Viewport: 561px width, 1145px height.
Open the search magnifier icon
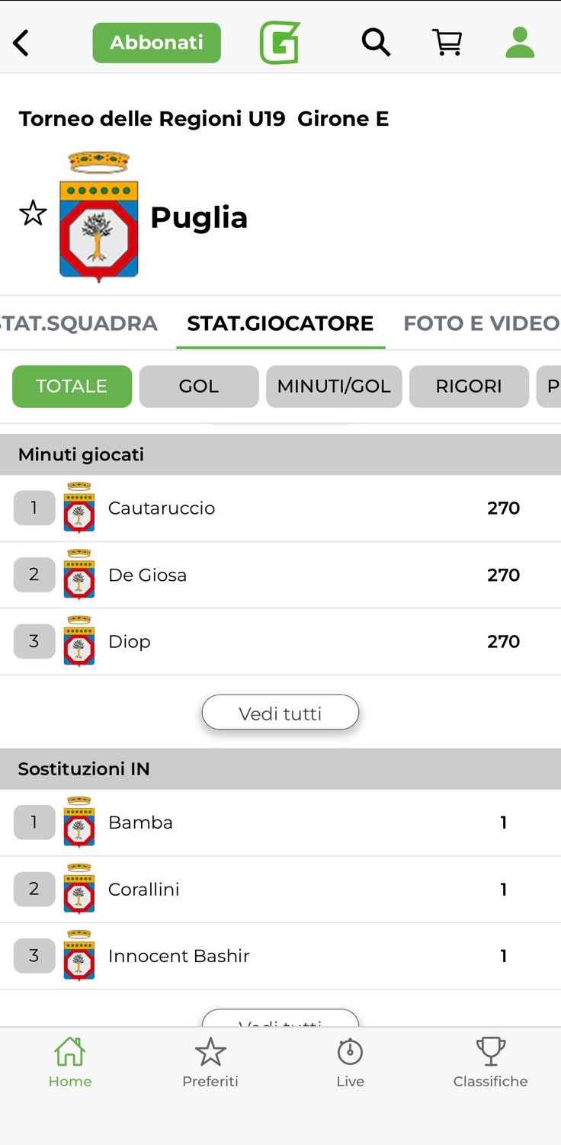(376, 43)
